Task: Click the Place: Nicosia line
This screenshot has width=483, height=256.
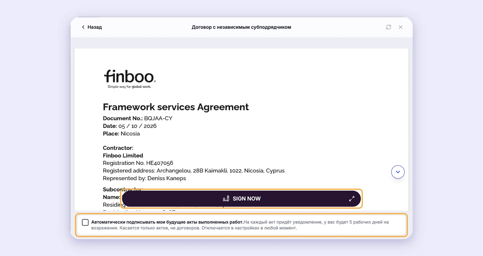Action: pyautogui.click(x=121, y=134)
